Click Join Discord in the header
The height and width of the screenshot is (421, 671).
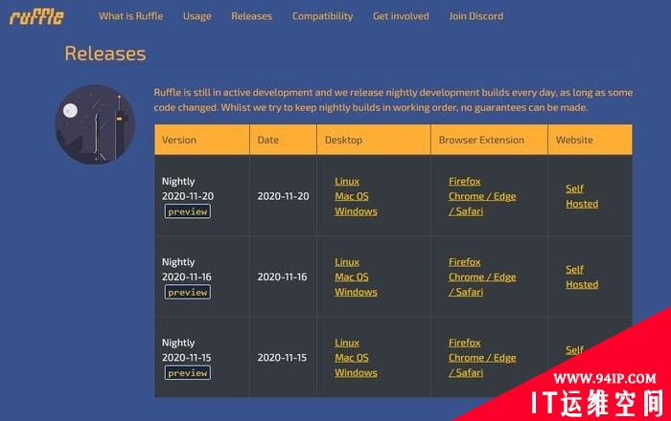(x=475, y=16)
